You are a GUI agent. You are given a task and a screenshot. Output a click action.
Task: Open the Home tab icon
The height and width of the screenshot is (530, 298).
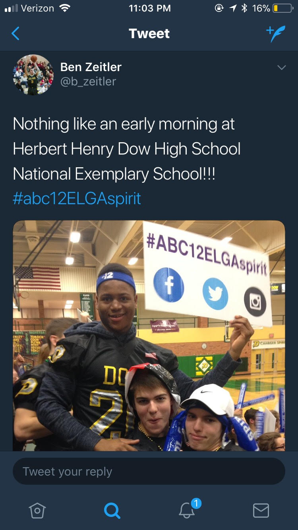click(37, 510)
